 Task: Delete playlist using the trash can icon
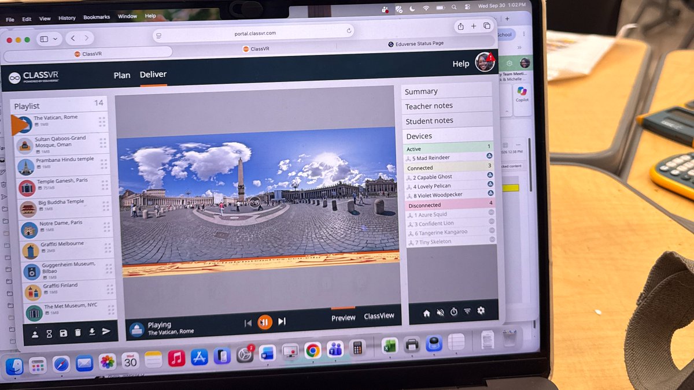click(x=77, y=333)
